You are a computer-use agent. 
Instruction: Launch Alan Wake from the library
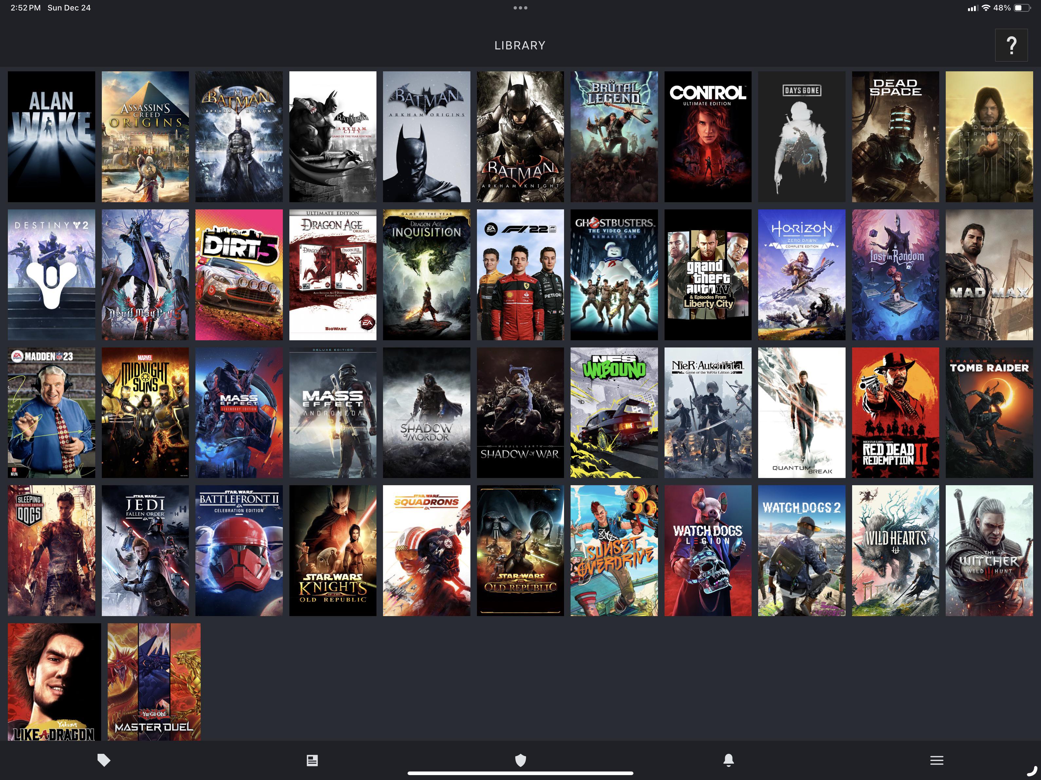coord(51,136)
